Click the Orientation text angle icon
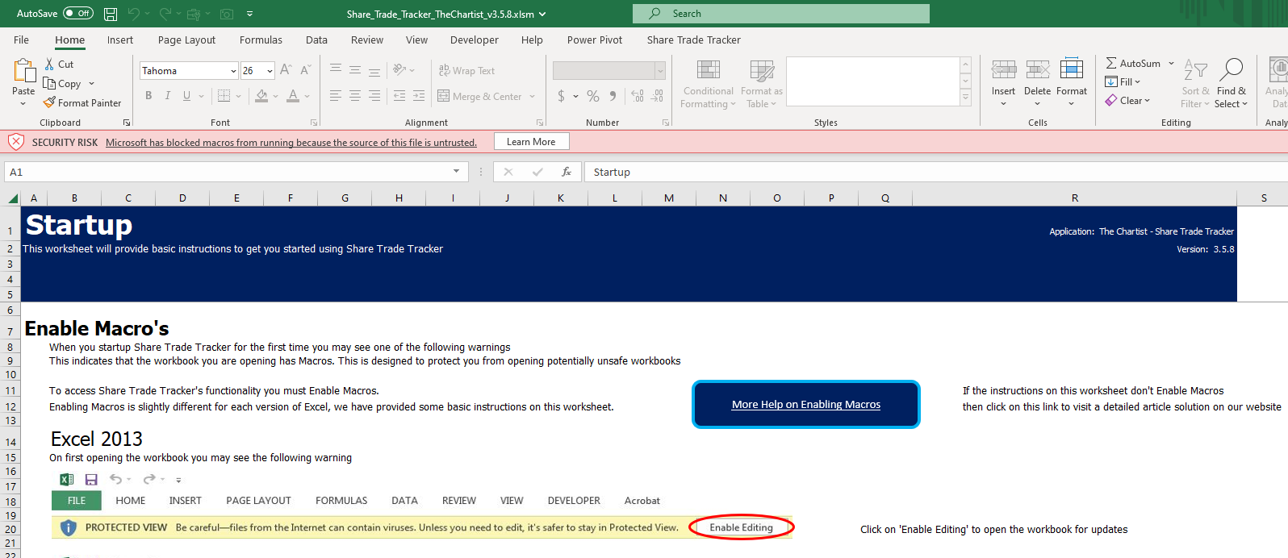The height and width of the screenshot is (558, 1288). pyautogui.click(x=399, y=70)
